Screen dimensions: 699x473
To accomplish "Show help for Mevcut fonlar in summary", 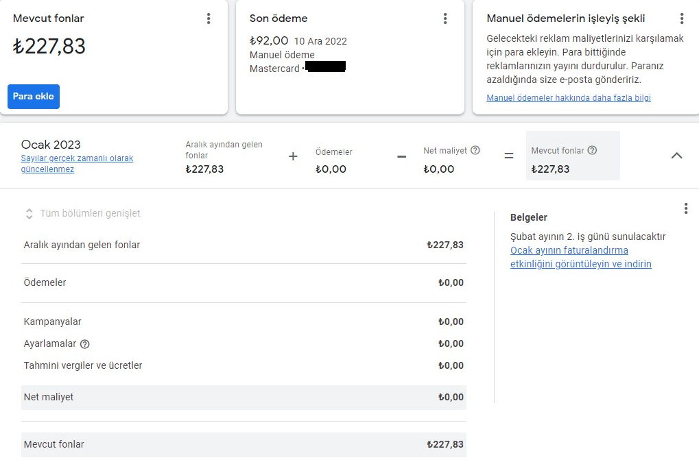I will (x=592, y=150).
